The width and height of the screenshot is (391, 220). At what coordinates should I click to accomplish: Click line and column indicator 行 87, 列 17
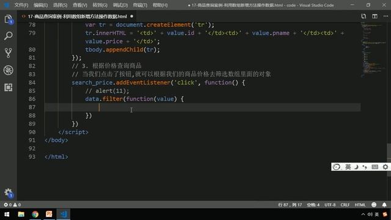pos(290,205)
